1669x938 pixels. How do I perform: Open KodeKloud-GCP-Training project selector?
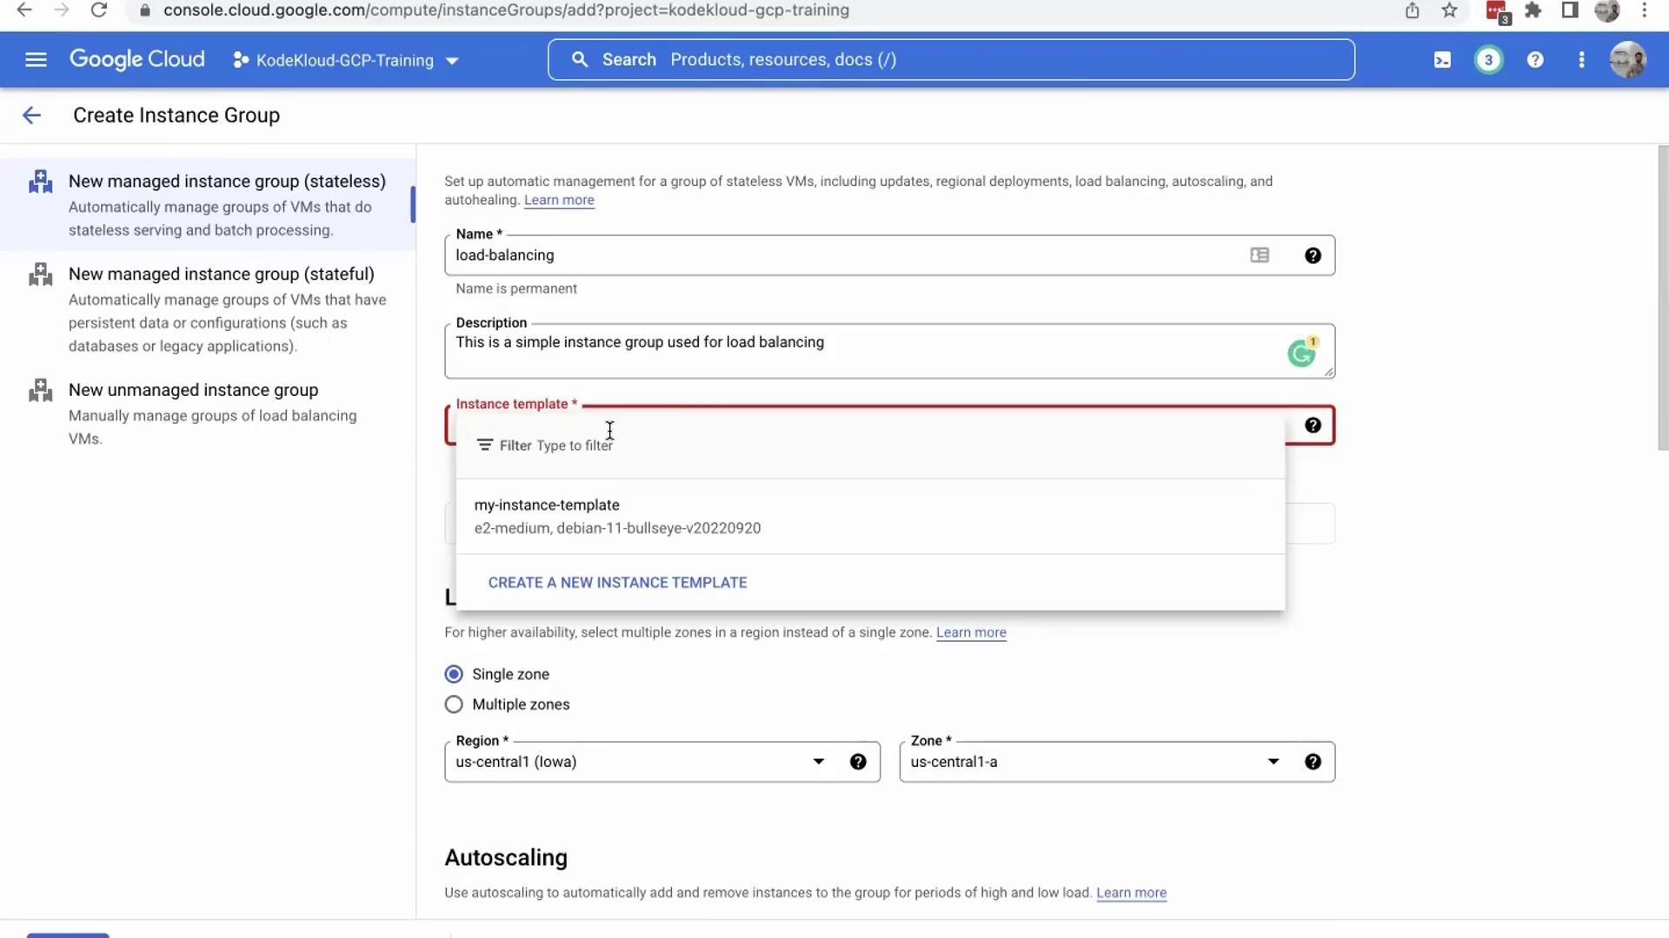tap(345, 61)
